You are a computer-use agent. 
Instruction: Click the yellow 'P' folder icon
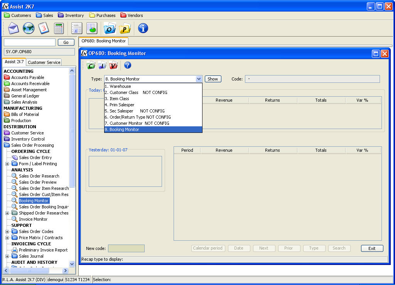(x=125, y=28)
